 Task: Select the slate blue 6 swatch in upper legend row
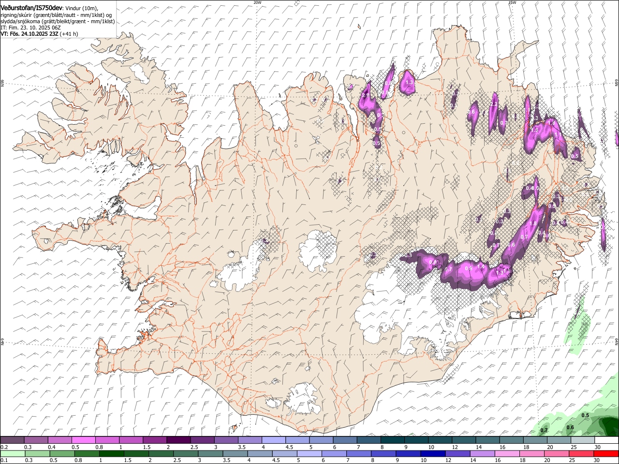(x=345, y=440)
